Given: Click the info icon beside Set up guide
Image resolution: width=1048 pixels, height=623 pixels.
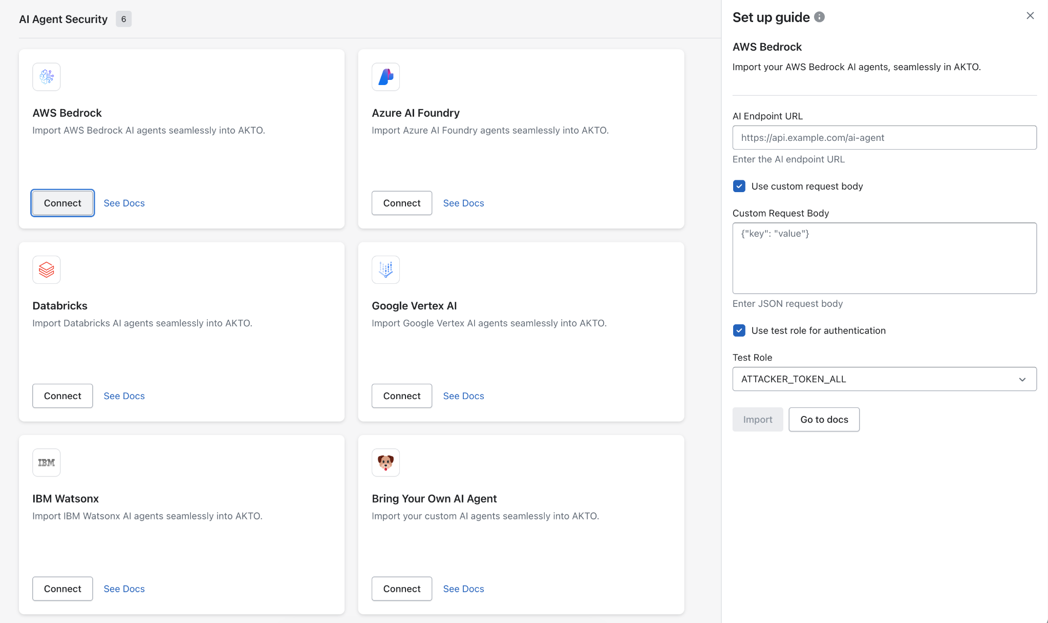Looking at the screenshot, I should pos(819,17).
